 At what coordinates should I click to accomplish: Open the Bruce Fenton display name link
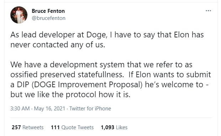click(x=48, y=11)
